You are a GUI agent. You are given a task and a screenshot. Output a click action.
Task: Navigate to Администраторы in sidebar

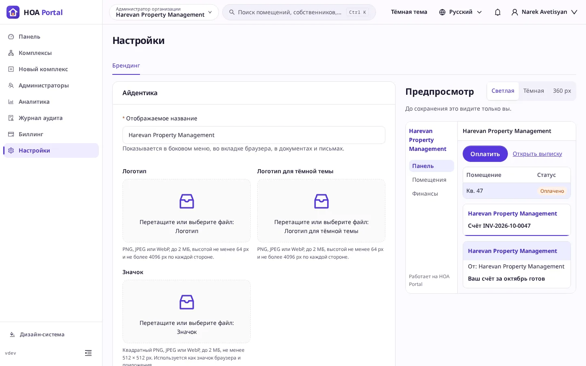(51, 85)
